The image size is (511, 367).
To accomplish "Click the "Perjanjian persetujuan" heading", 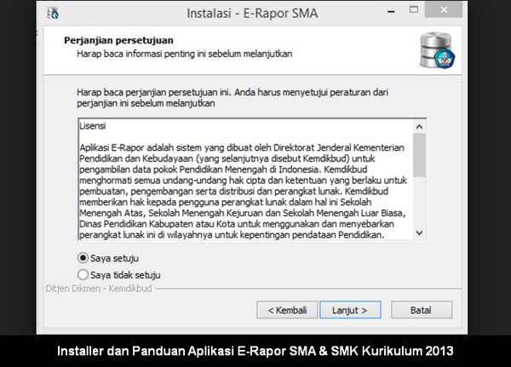I will click(x=118, y=40).
